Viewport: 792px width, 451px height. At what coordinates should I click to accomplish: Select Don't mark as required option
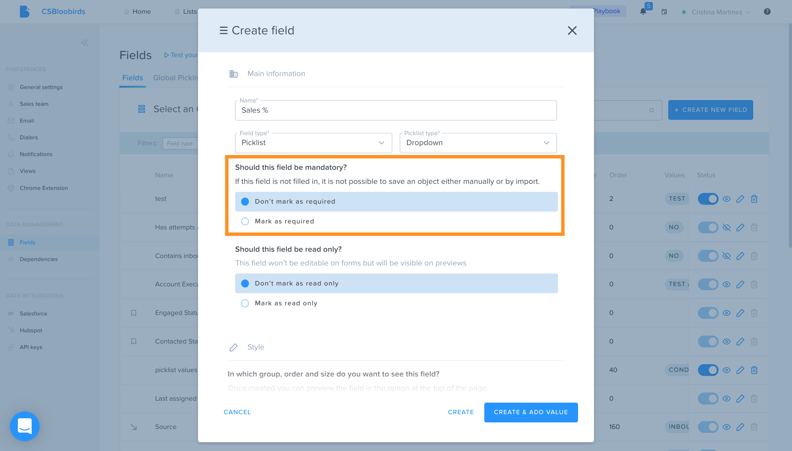[396, 202]
